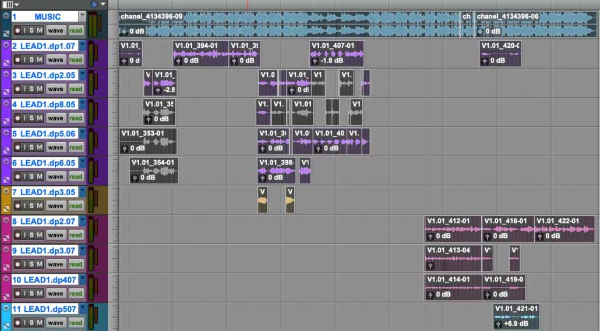Click the clip gain icon on V1.01_398 clip
Screen dimensions: 600x331
263,178
